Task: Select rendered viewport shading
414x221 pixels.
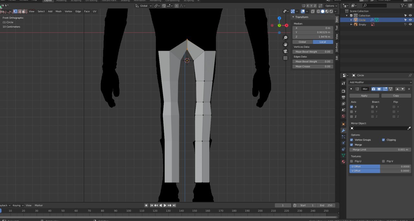Action: point(331,11)
